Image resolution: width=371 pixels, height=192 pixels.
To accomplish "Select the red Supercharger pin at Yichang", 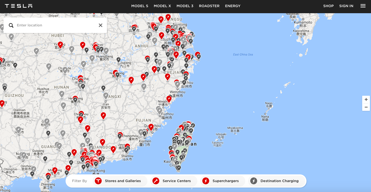I will [60, 45].
